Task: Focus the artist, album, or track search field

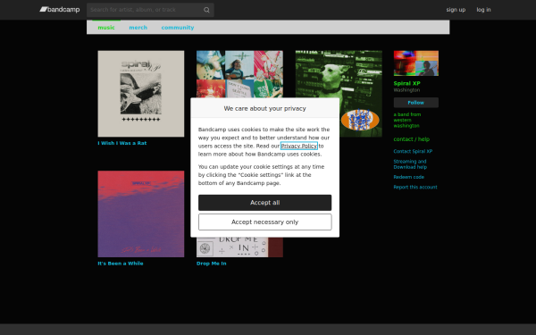Action: [150, 10]
